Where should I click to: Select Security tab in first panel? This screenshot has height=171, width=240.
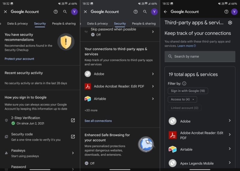(x=40, y=24)
